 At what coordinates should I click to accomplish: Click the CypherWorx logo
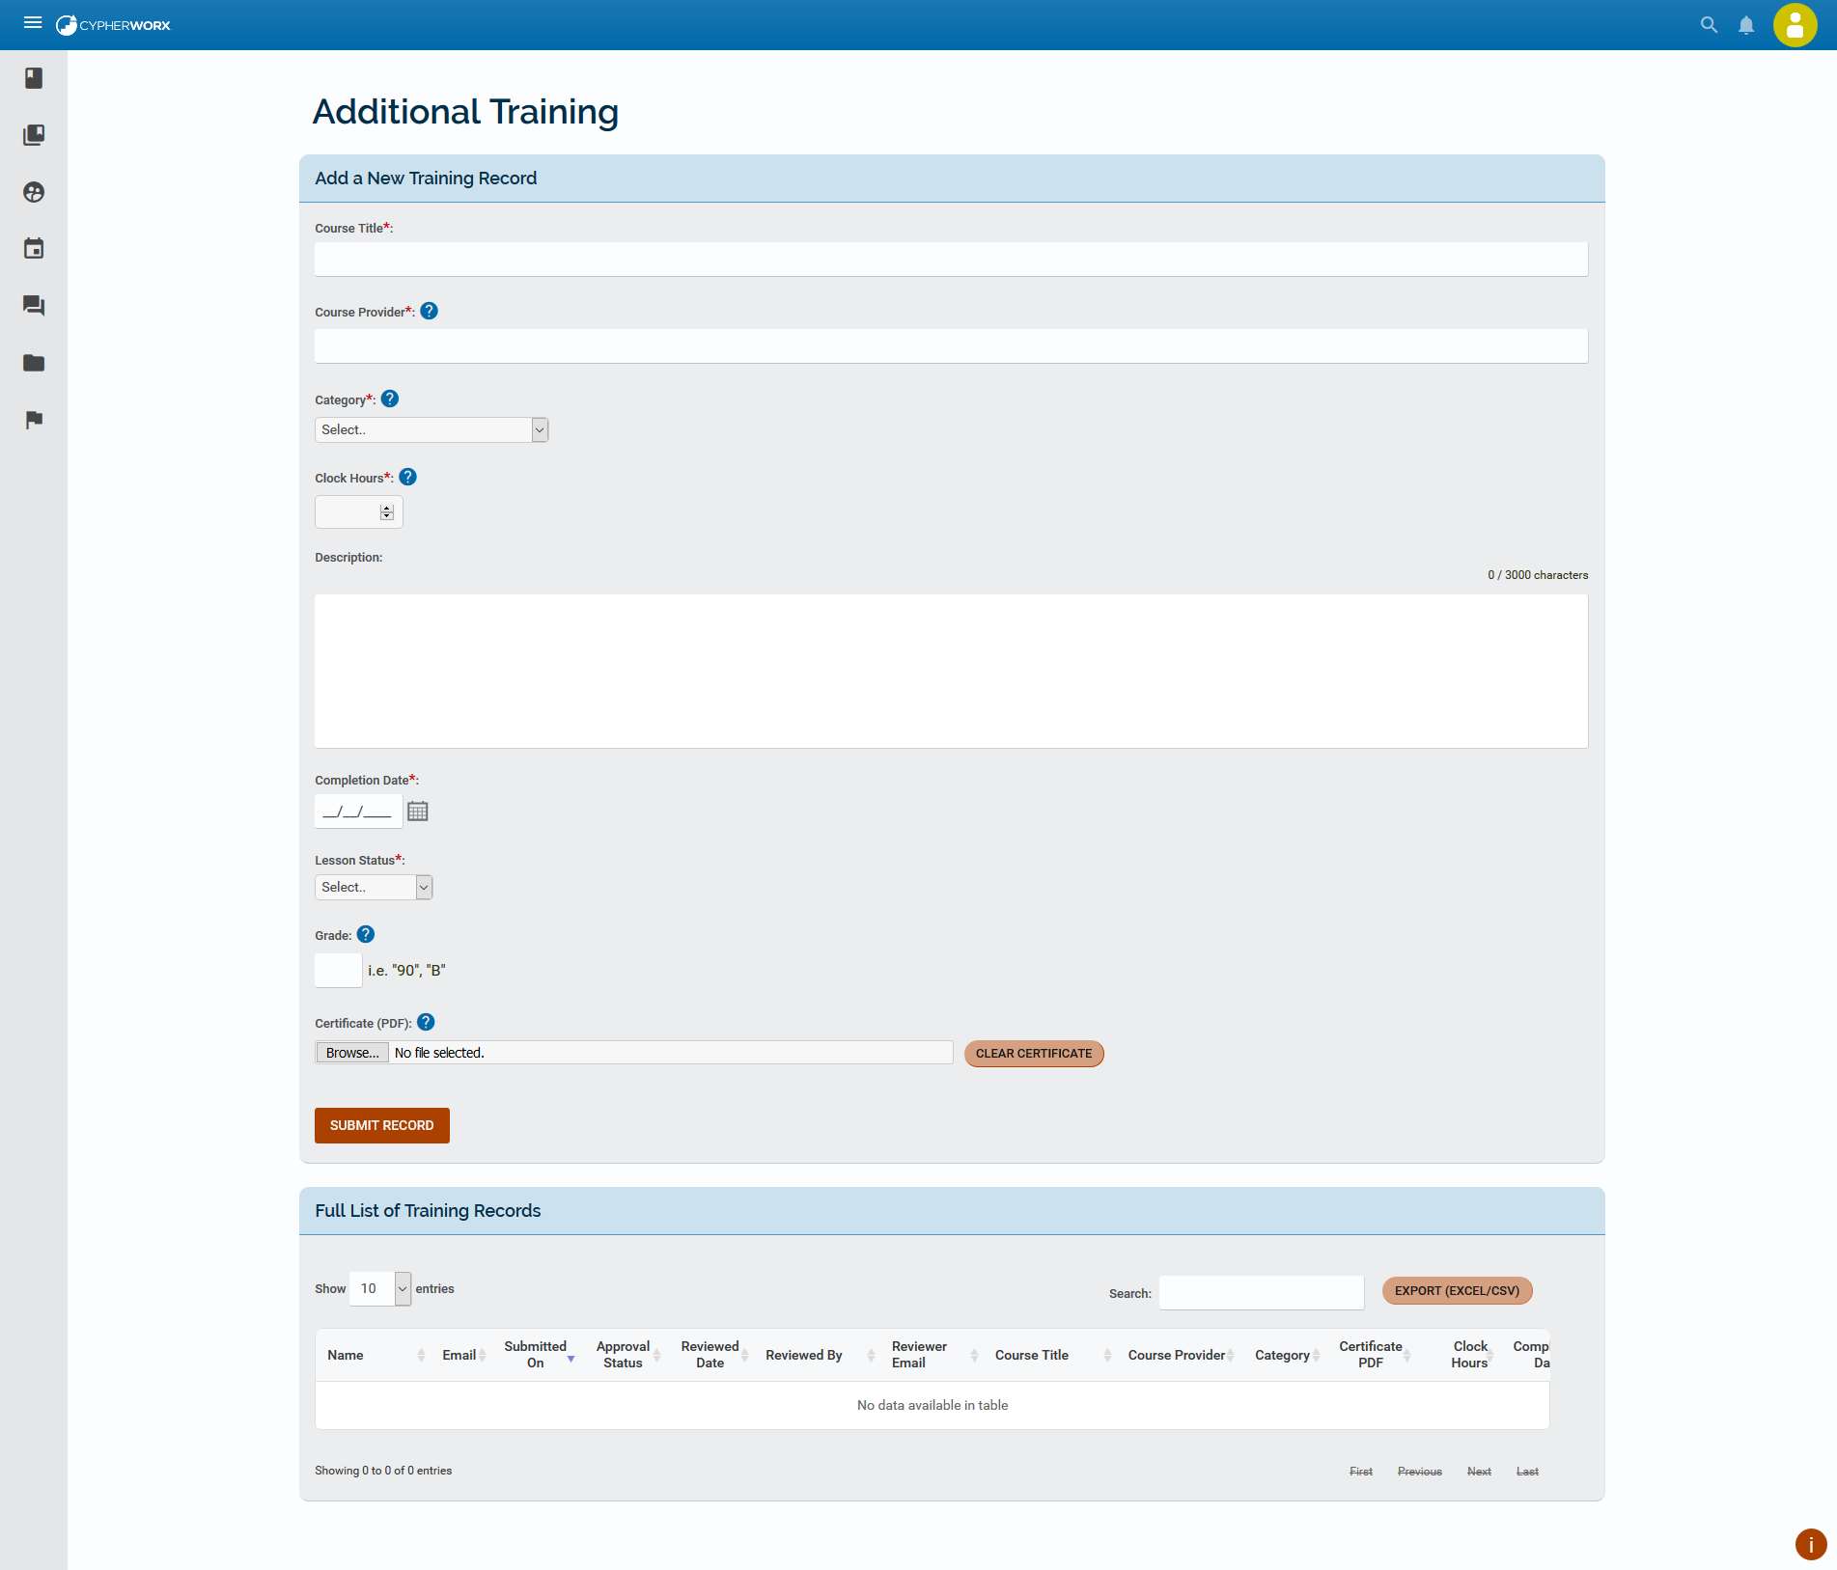click(113, 24)
